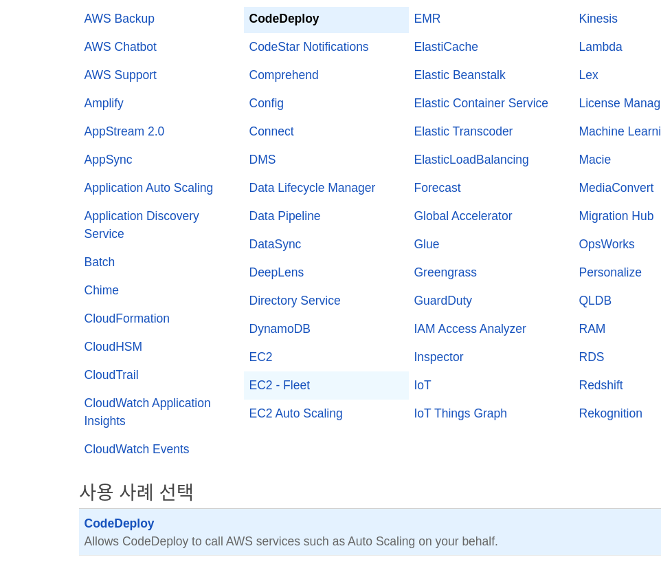Click the EC2 service link
This screenshot has width=661, height=564.
tap(260, 357)
